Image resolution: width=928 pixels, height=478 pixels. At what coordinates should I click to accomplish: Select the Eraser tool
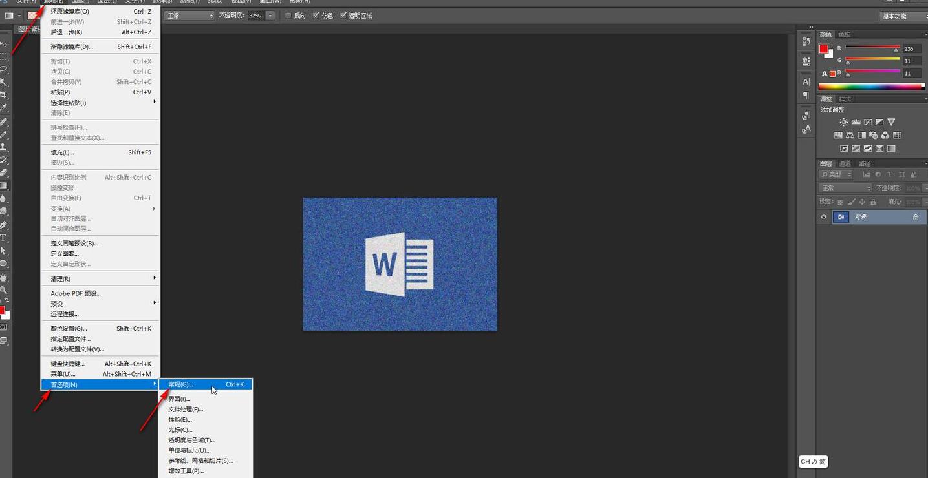coord(4,173)
